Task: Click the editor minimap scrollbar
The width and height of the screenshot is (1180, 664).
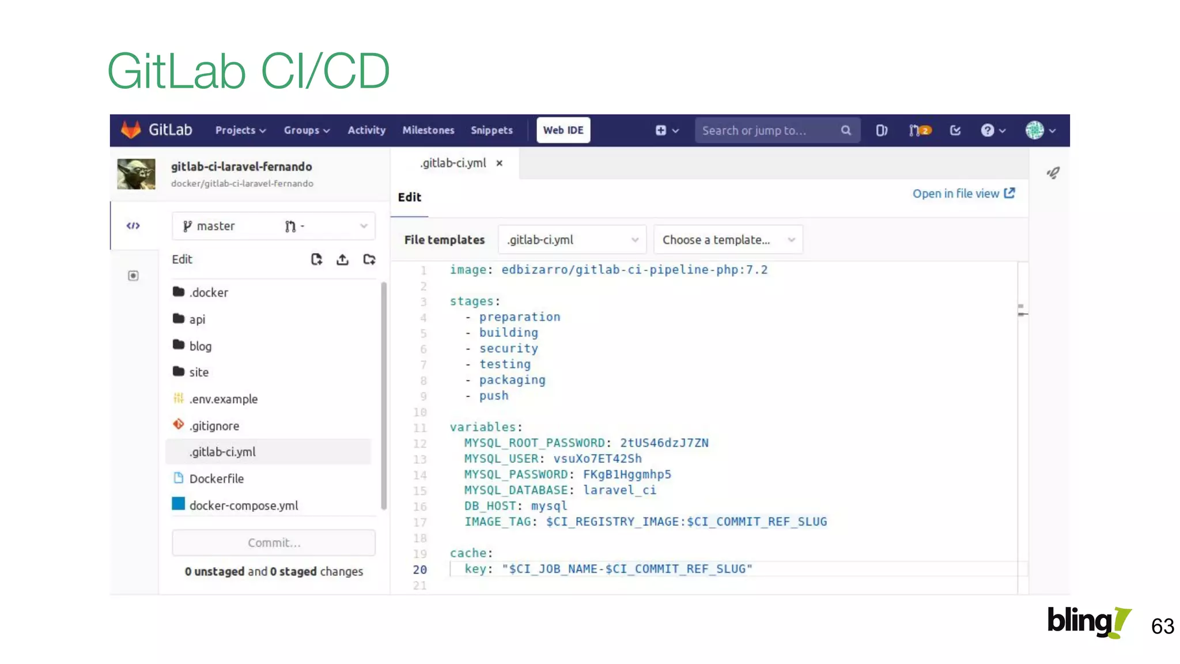Action: click(x=1023, y=428)
